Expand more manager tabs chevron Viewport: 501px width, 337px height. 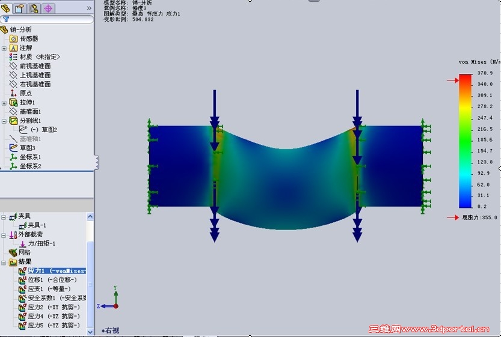pos(89,8)
